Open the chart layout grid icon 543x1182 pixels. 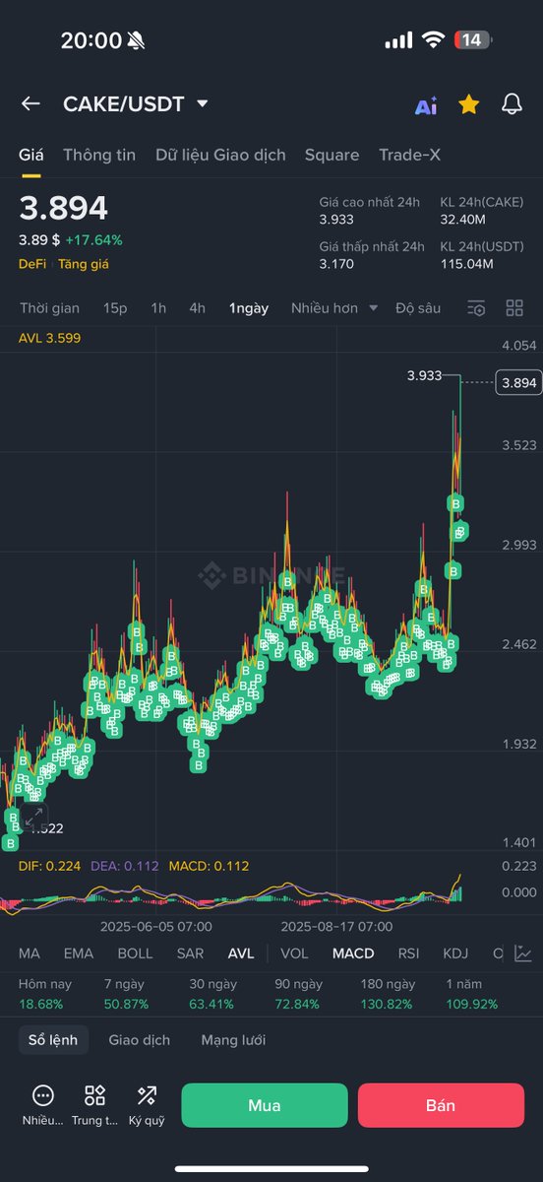click(x=514, y=308)
